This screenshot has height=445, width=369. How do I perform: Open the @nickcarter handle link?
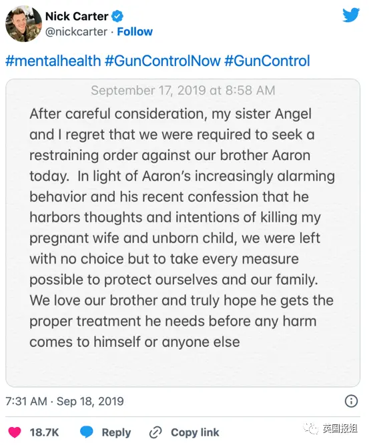[x=76, y=31]
